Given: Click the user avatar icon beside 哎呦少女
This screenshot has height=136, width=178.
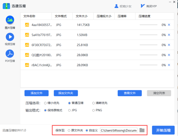Looking at the screenshot, I should pos(116,6).
